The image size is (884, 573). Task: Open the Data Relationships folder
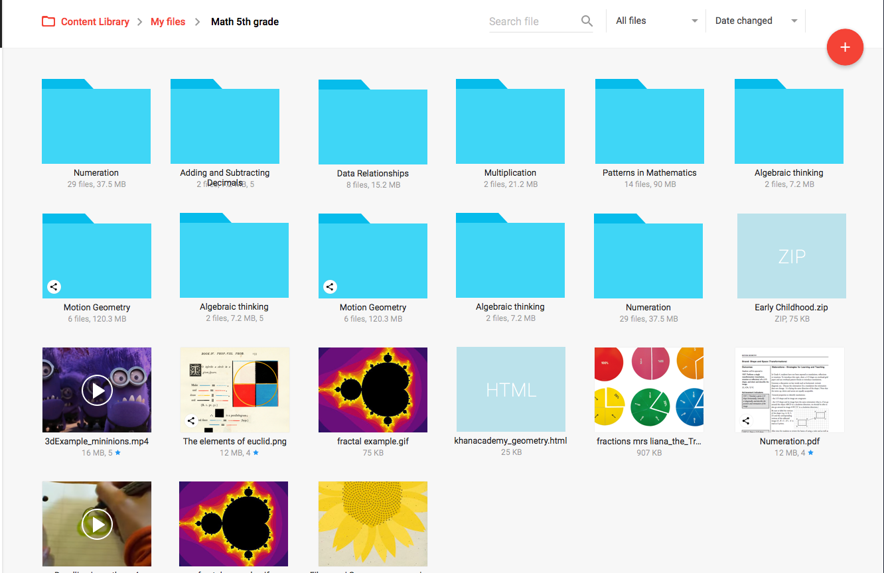coord(373,122)
